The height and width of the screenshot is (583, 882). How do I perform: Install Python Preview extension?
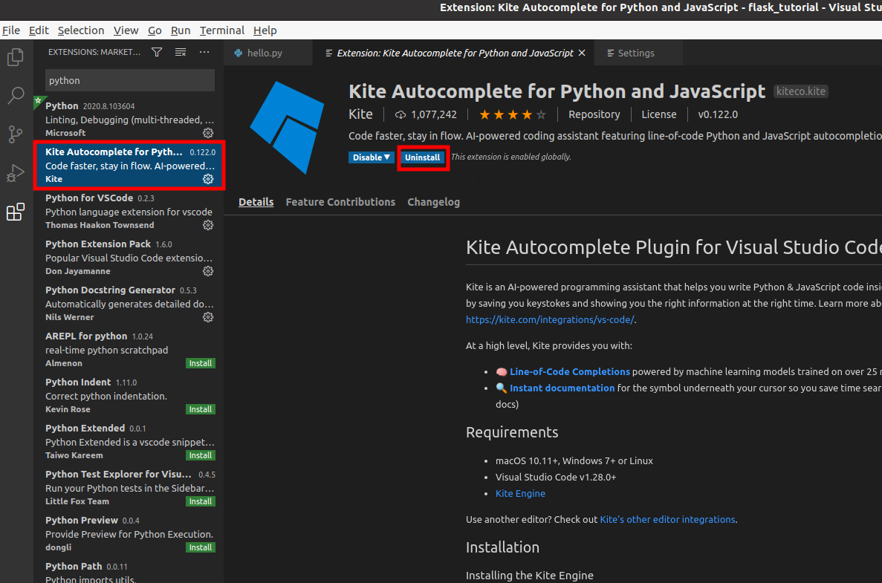tap(200, 547)
